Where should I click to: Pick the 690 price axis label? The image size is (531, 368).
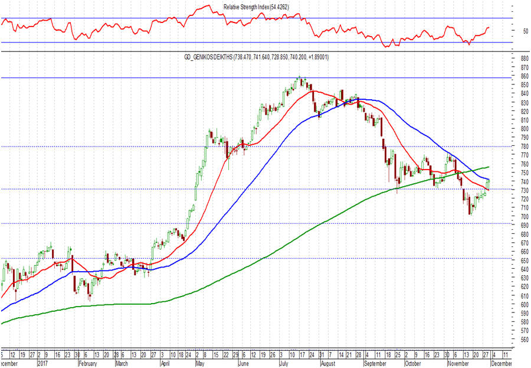point(525,225)
